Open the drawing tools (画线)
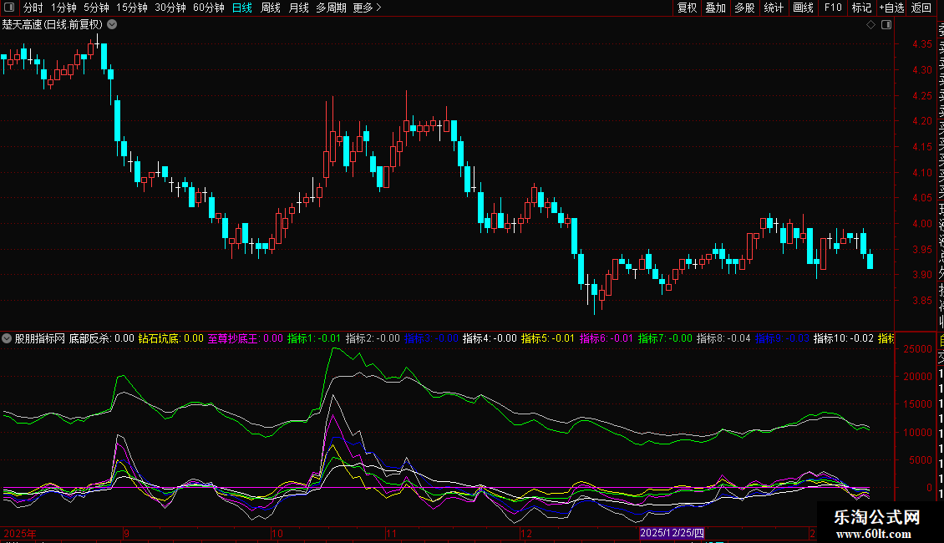This screenshot has height=543, width=944. click(x=803, y=8)
